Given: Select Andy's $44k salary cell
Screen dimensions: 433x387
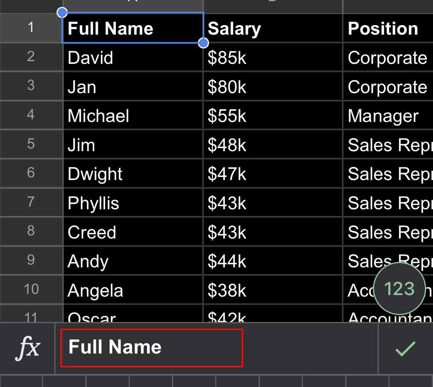Looking at the screenshot, I should 273,261.
